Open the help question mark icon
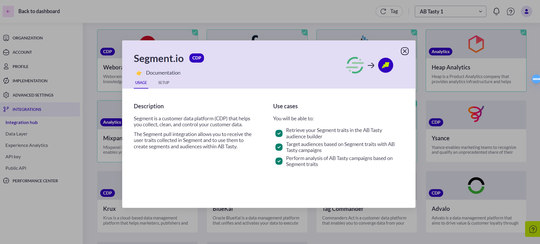This screenshot has height=244, width=540. pos(511,11)
